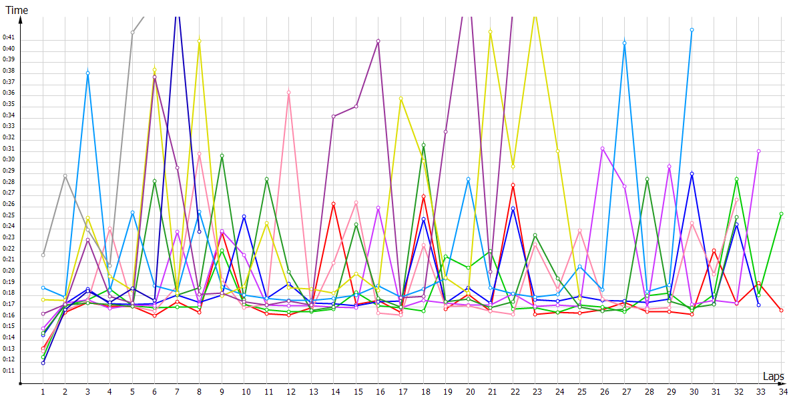Click the yellow peak point at lap 21
Image resolution: width=801 pixels, height=400 pixels.
(x=490, y=31)
